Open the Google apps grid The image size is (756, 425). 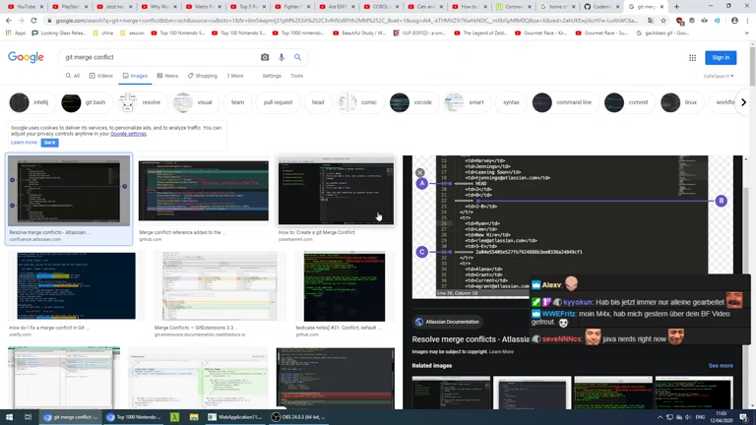[x=692, y=58]
